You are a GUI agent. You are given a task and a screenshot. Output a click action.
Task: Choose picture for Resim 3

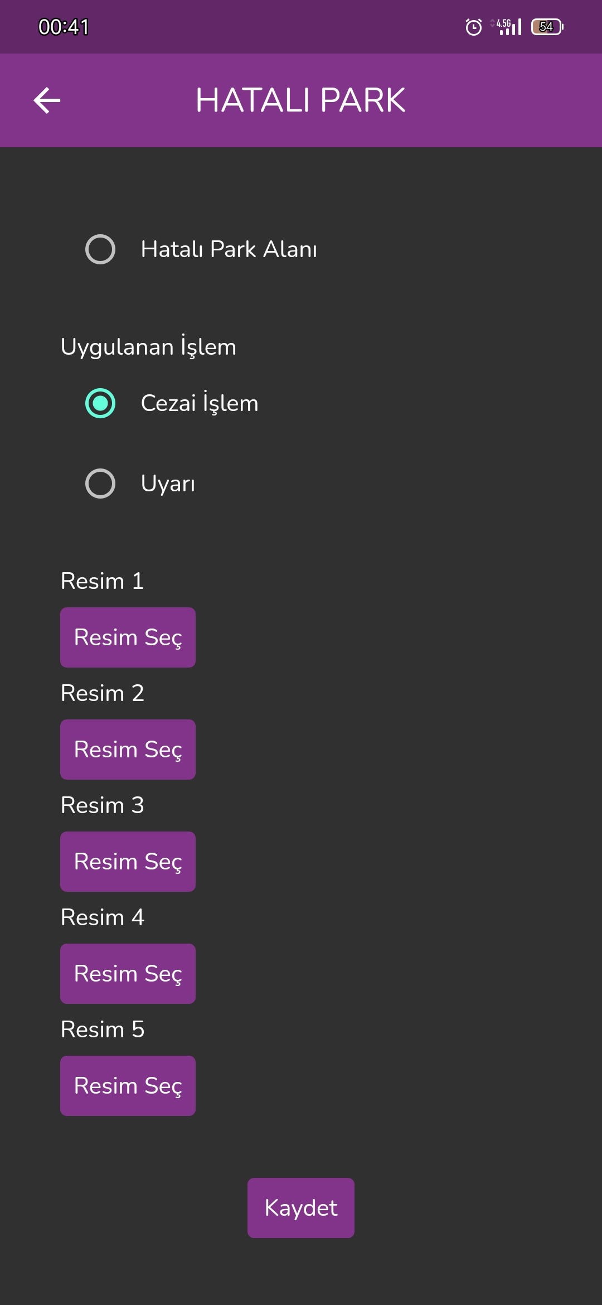128,862
